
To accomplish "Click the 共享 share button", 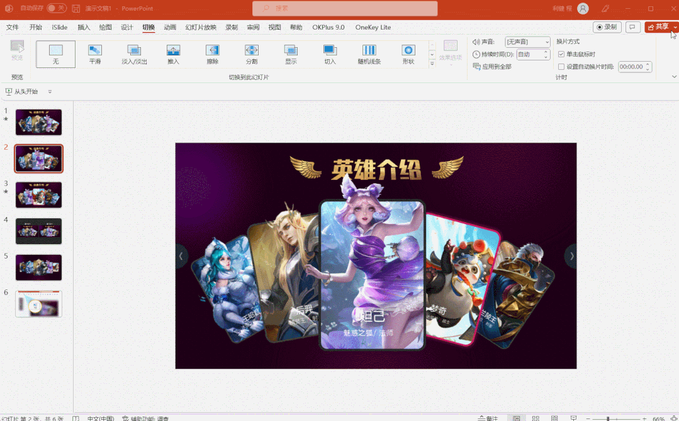I will [x=658, y=27].
